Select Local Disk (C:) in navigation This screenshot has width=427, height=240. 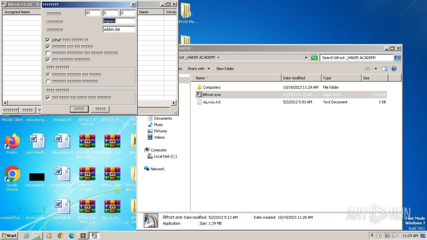162,156
